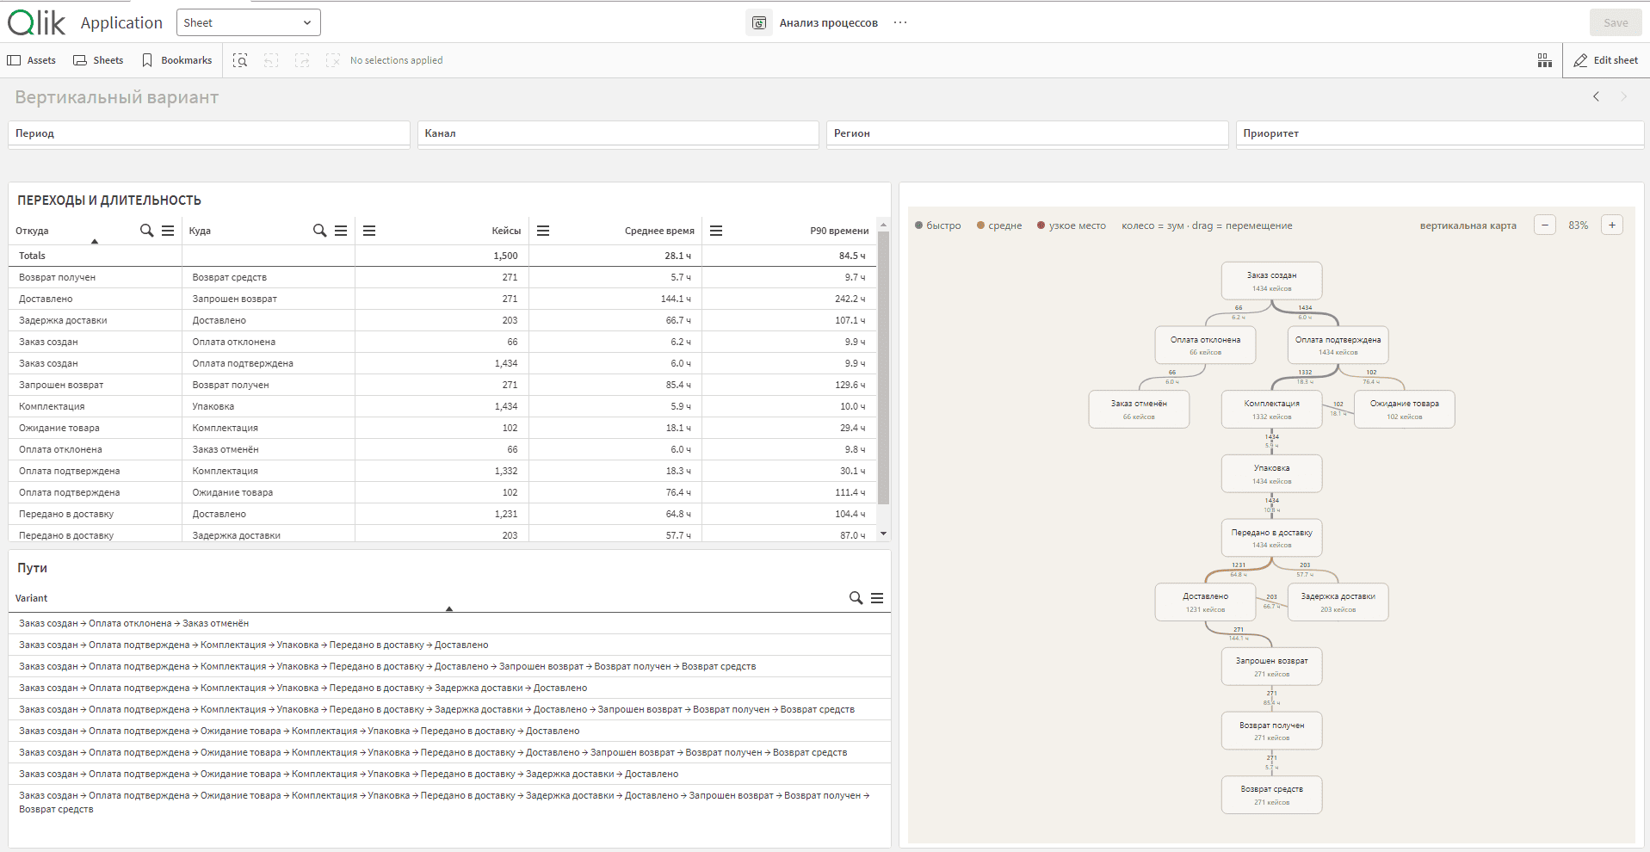Open the menu icon of Куда column
Screen dimensions: 1650x852
pyautogui.click(x=341, y=230)
